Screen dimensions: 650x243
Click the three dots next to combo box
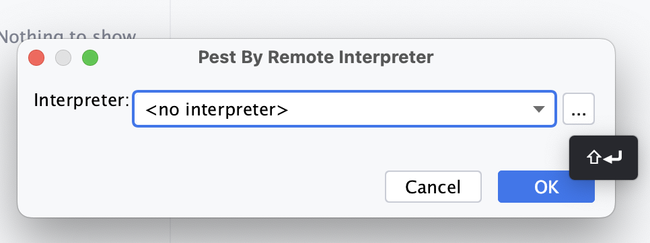coord(579,109)
